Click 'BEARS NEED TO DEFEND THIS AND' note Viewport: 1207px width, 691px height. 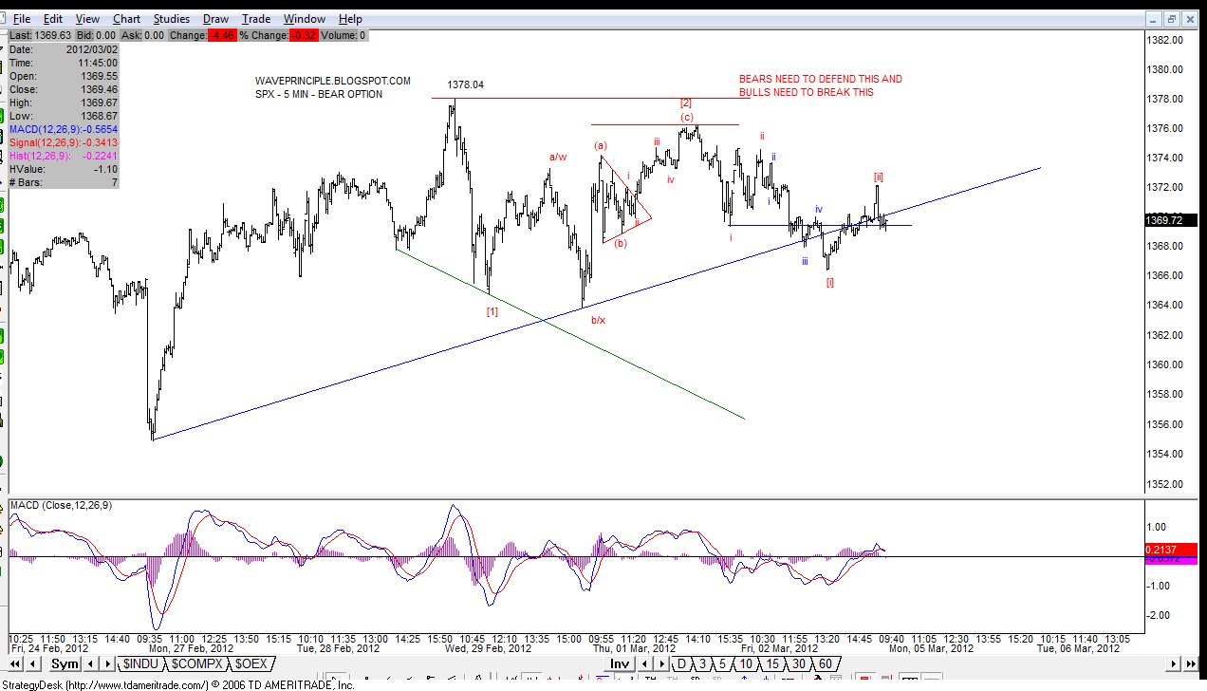click(x=821, y=79)
